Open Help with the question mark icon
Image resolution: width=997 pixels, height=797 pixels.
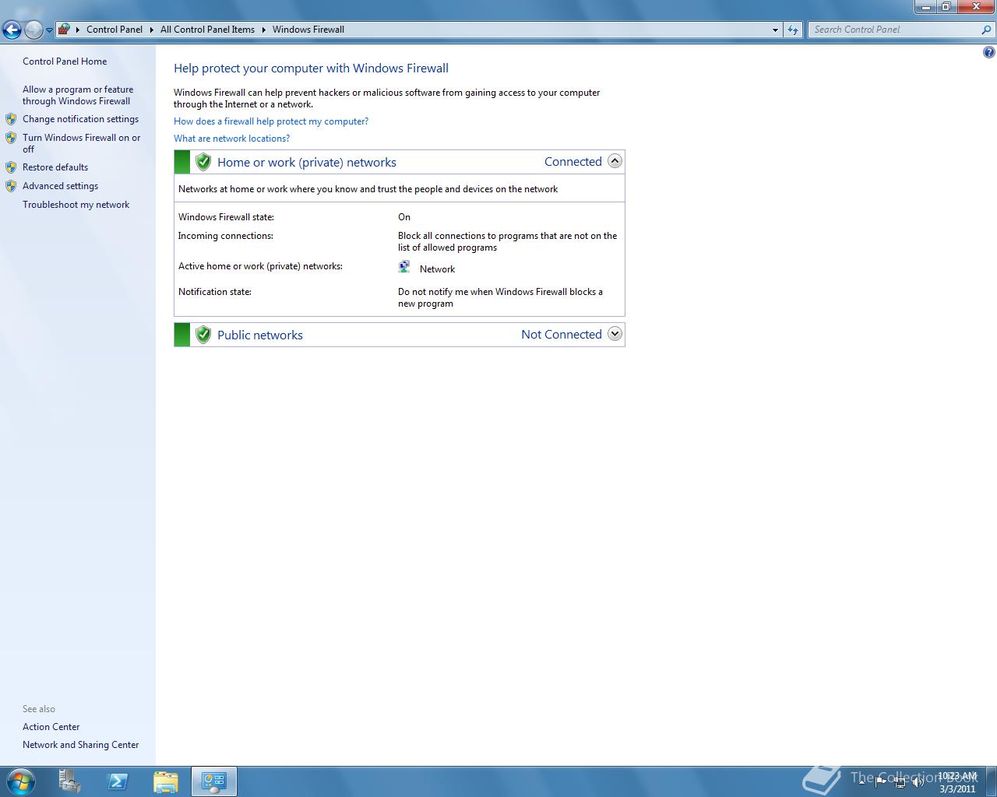point(988,52)
